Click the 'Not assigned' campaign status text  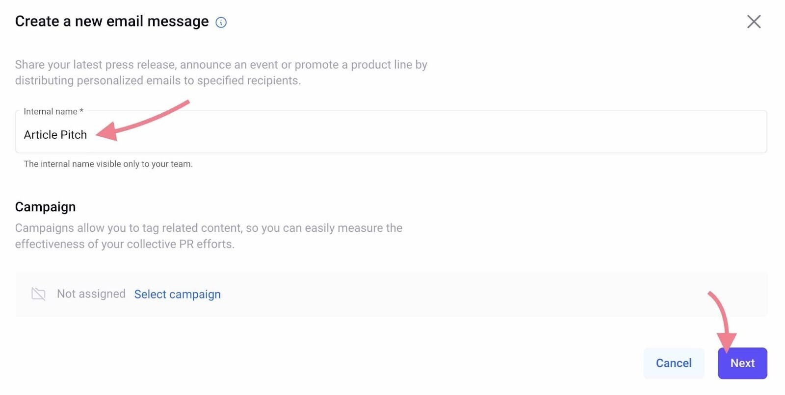click(91, 294)
